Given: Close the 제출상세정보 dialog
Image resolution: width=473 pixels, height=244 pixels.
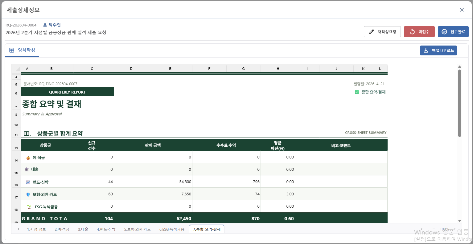Looking at the screenshot, I should coord(462,10).
